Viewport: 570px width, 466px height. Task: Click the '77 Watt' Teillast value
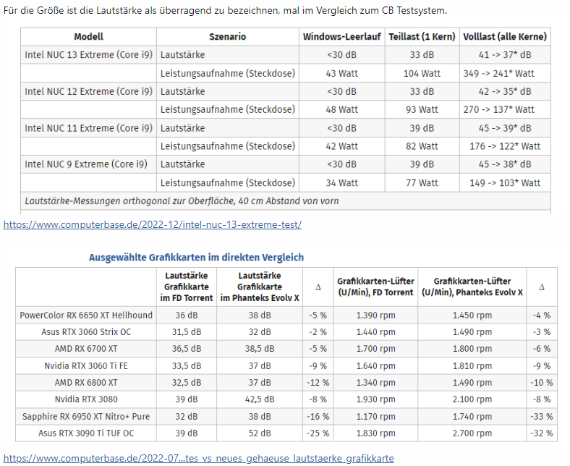(422, 183)
